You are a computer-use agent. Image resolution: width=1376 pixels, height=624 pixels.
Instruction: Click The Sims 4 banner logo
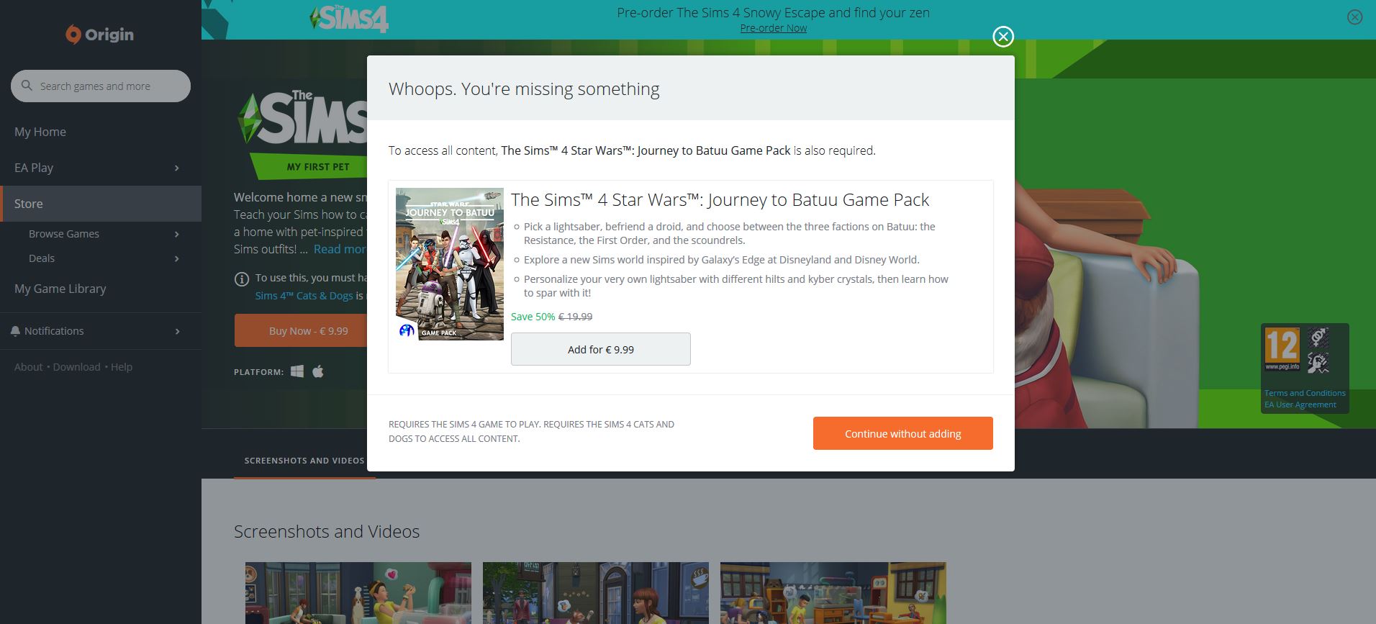pyautogui.click(x=350, y=19)
